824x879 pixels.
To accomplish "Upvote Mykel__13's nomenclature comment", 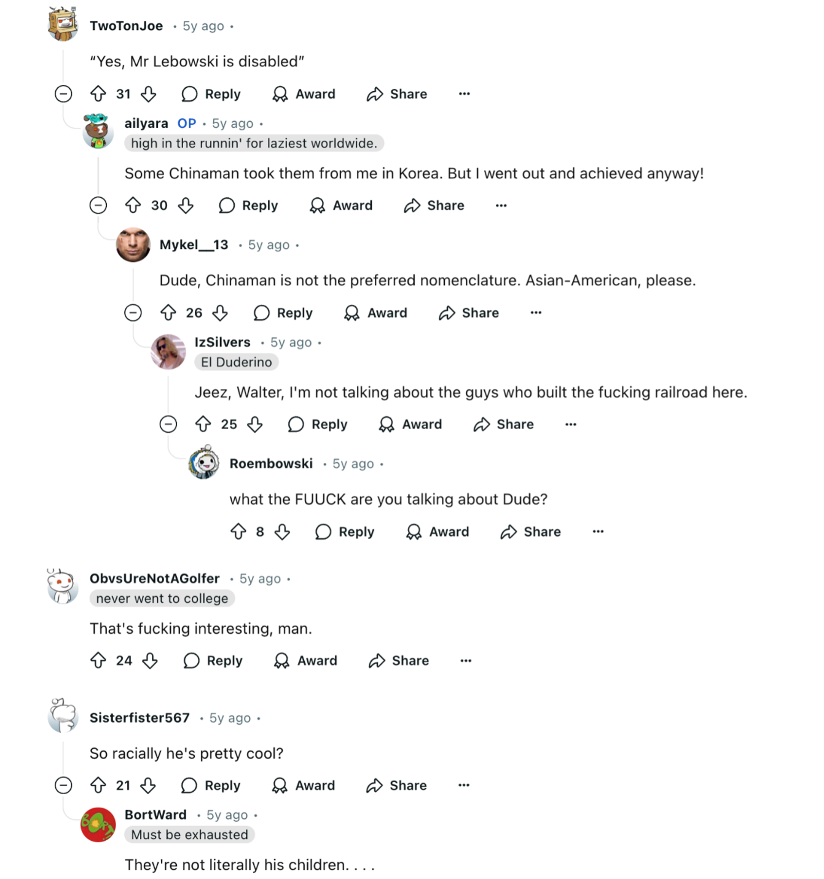I will point(168,313).
